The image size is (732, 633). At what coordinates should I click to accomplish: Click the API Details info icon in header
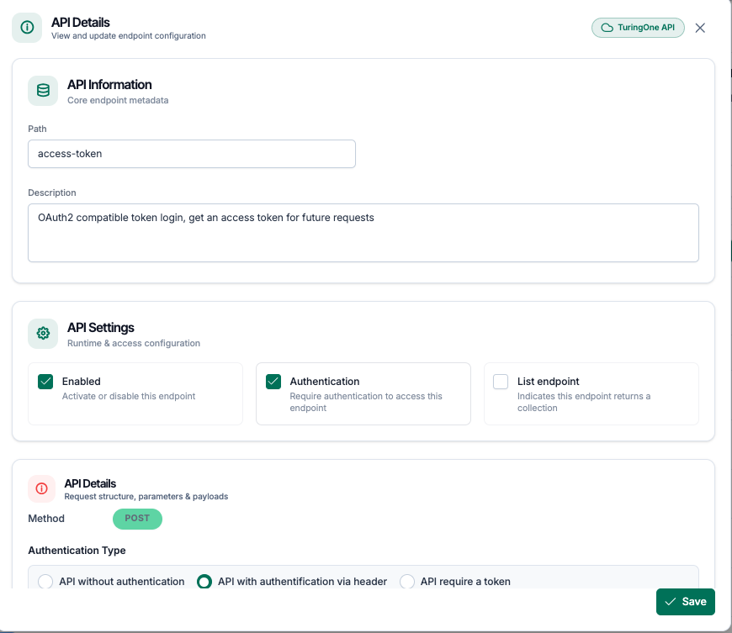27,28
